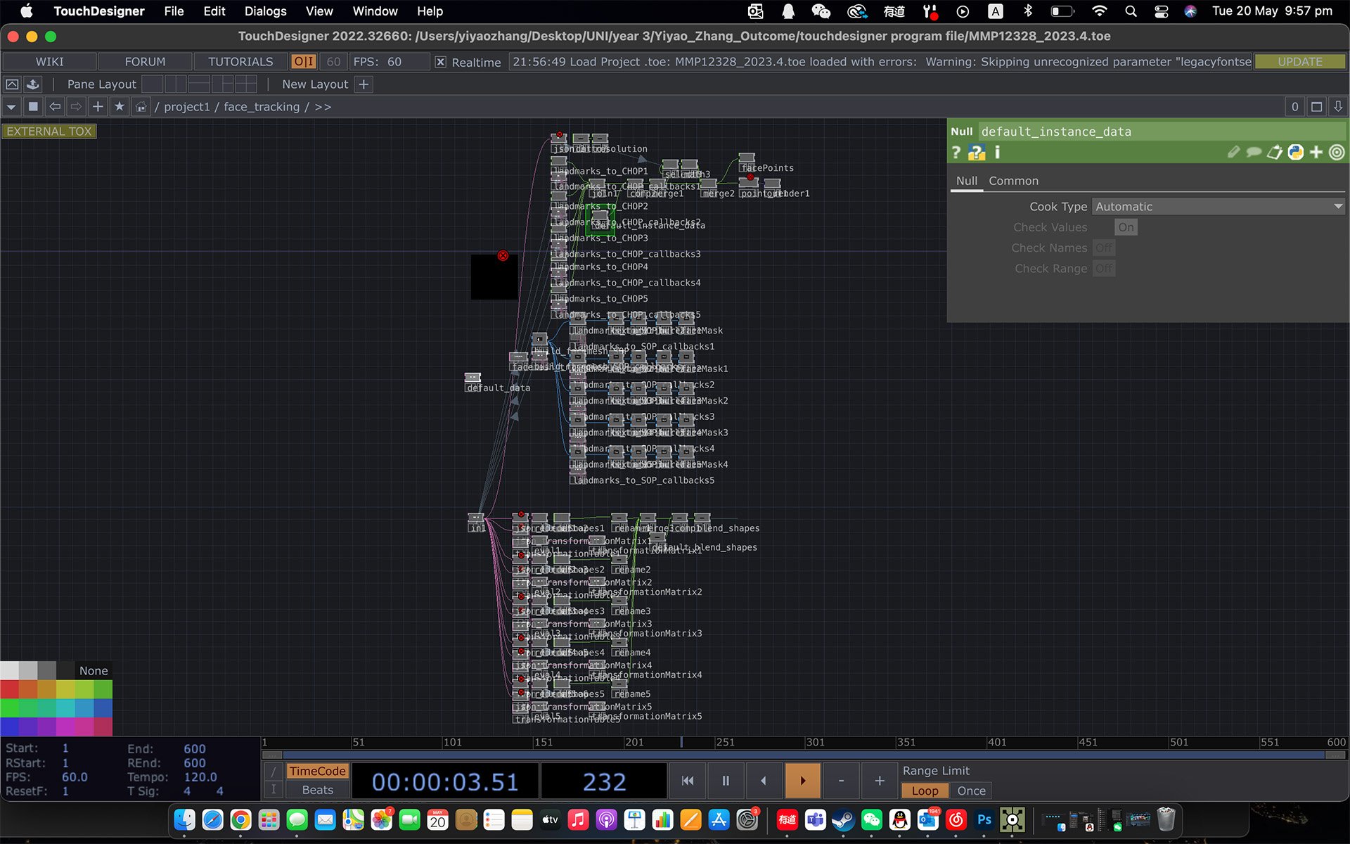Viewport: 1350px width, 844px height.
Task: Select single pane layout preset
Action: coord(152,84)
